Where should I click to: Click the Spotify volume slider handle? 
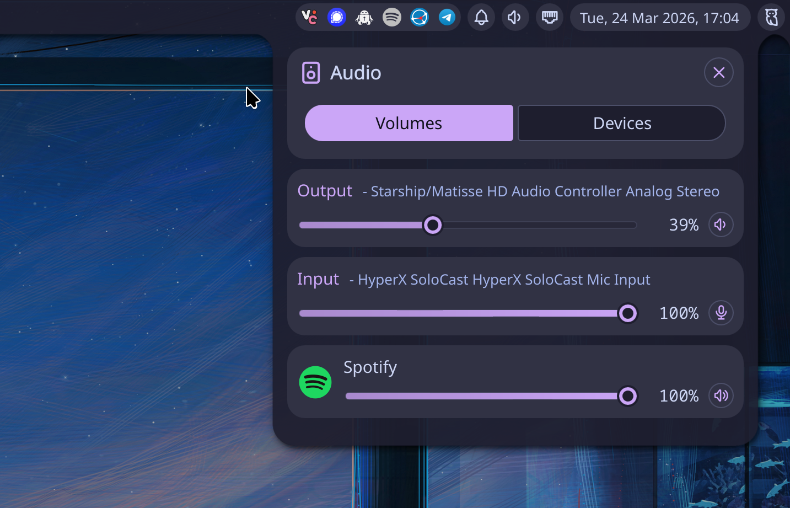coord(627,396)
